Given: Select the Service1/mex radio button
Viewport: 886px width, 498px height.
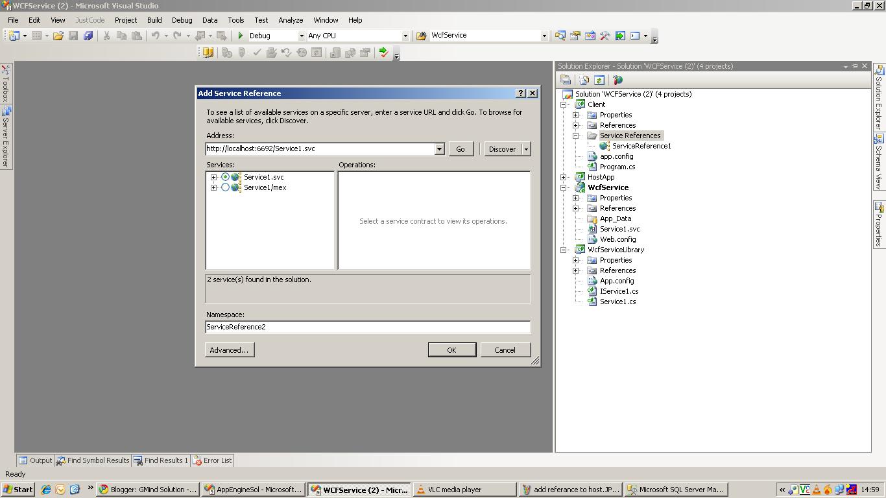Looking at the screenshot, I should pyautogui.click(x=225, y=187).
